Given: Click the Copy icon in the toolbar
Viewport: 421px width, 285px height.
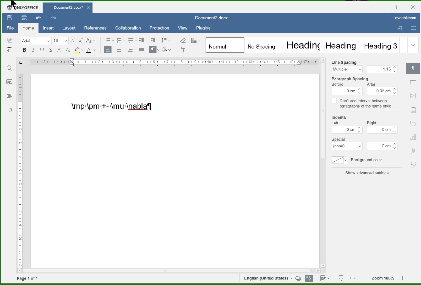Looking at the screenshot, I should pos(9,40).
